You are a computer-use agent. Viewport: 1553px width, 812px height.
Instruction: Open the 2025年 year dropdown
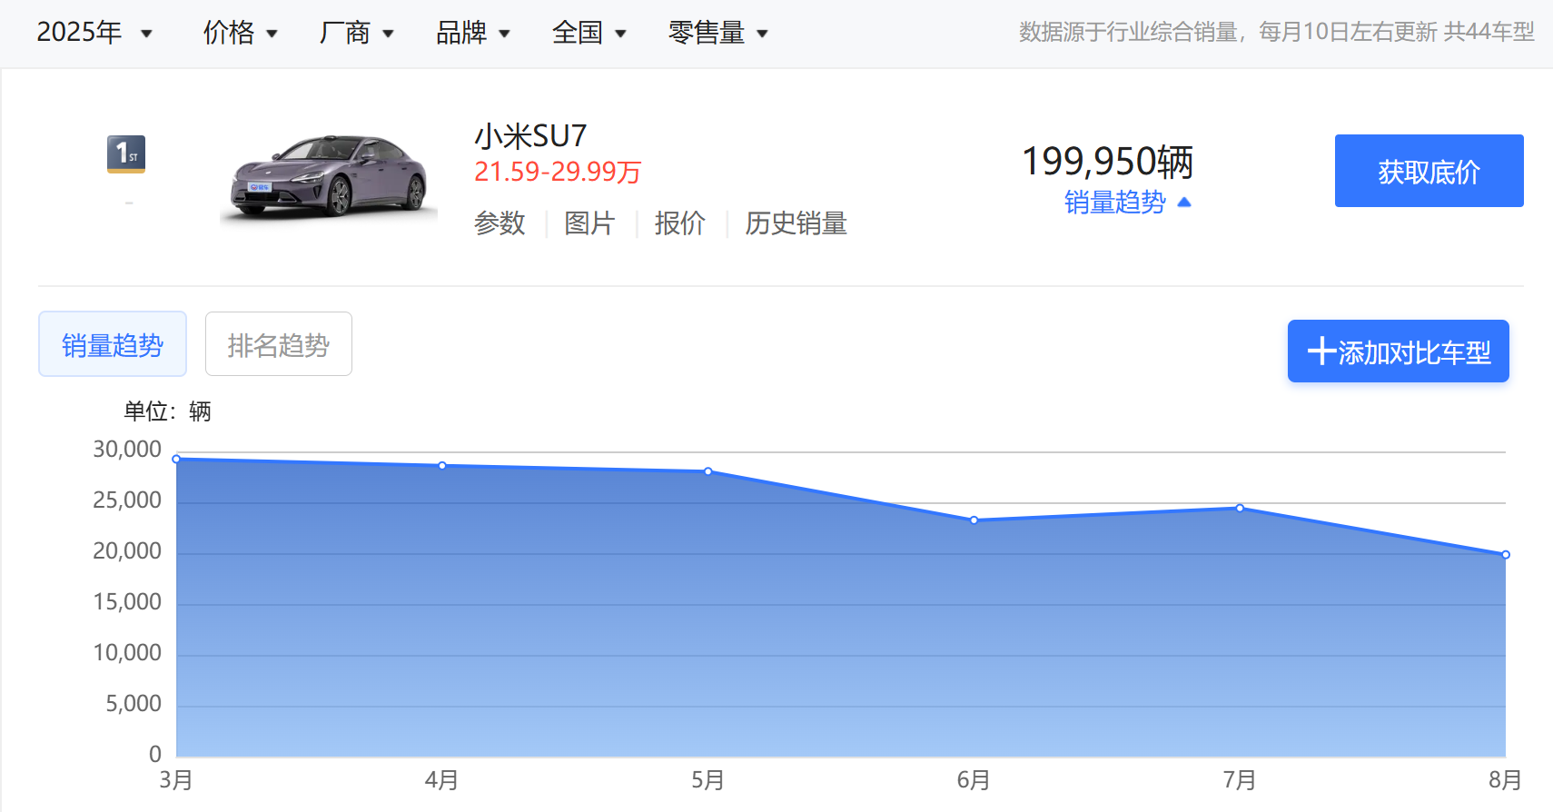(94, 33)
